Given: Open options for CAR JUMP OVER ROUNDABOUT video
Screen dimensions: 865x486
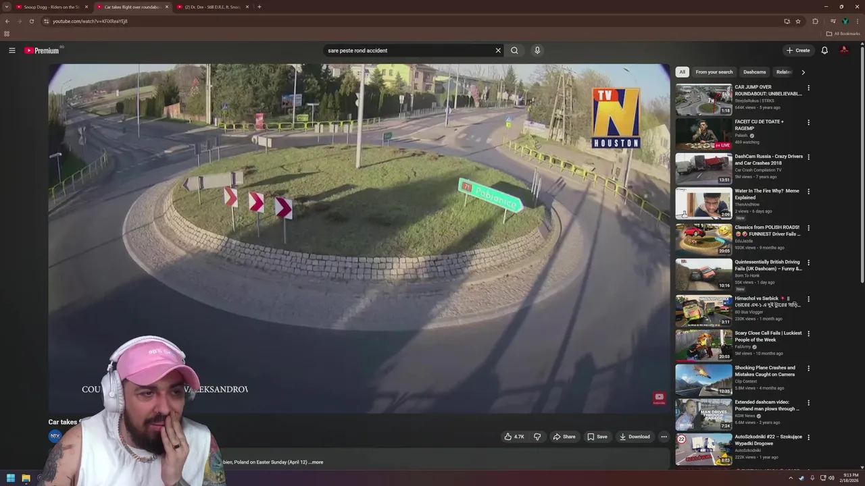Looking at the screenshot, I should pos(808,88).
